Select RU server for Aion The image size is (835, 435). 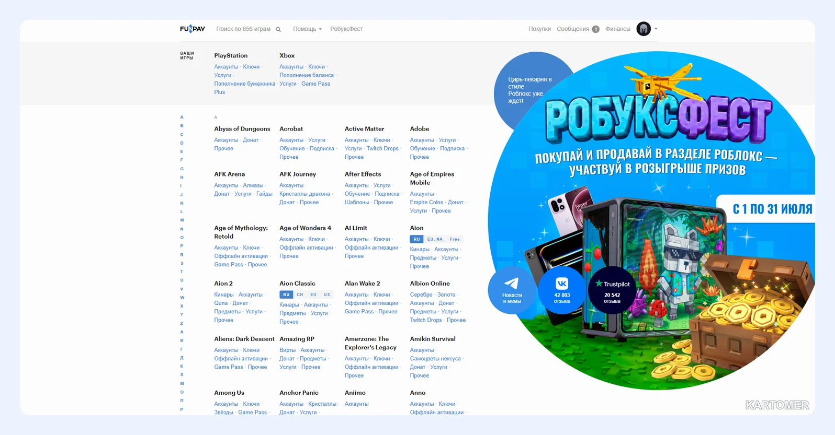pos(416,239)
